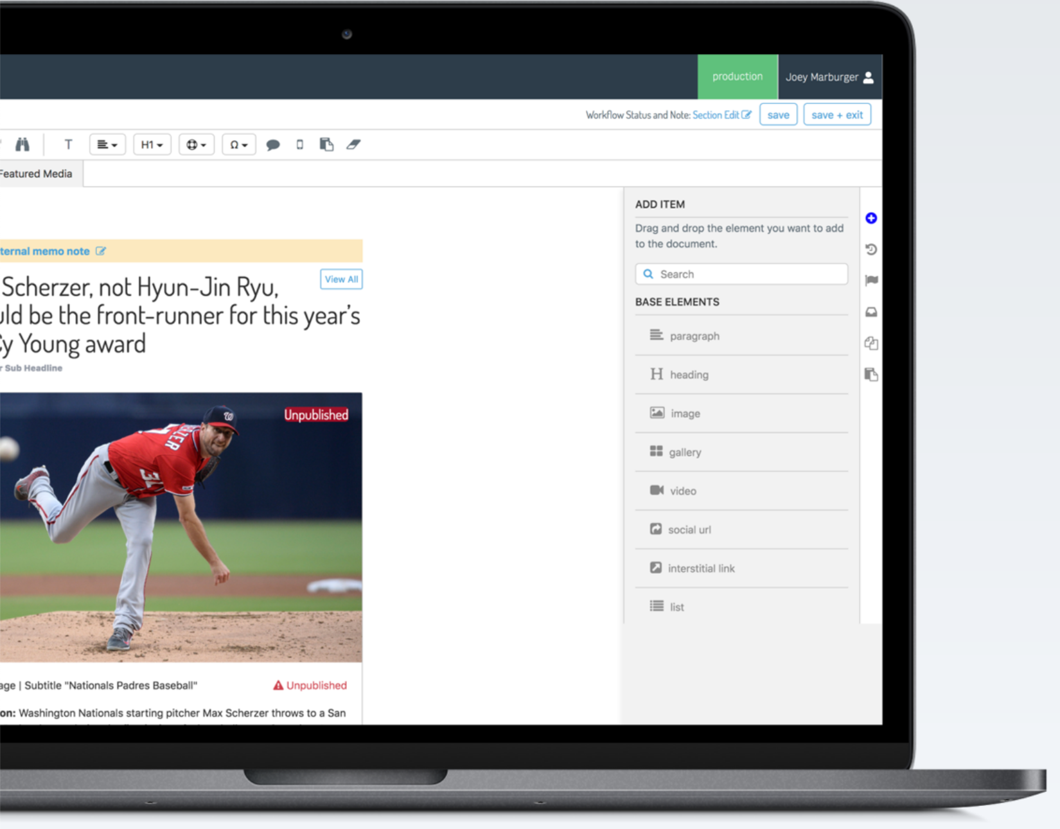This screenshot has height=829, width=1060.
Task: Open the comment speech bubble tool
Action: [x=273, y=145]
